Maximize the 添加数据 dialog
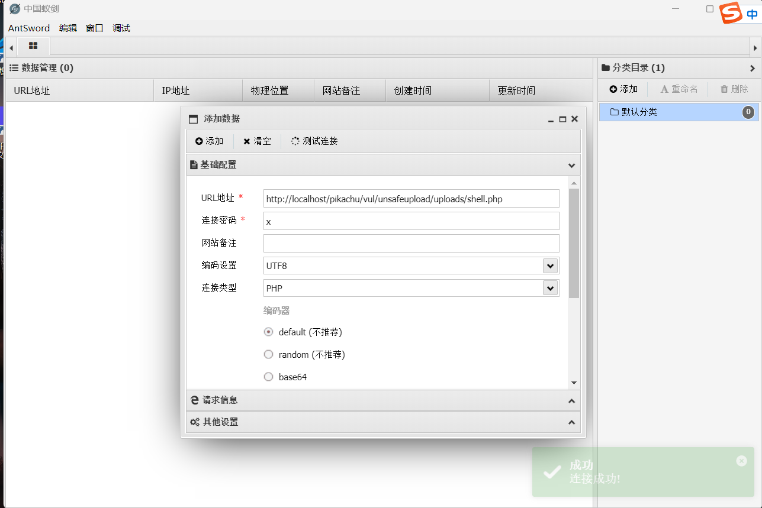 pyautogui.click(x=563, y=119)
